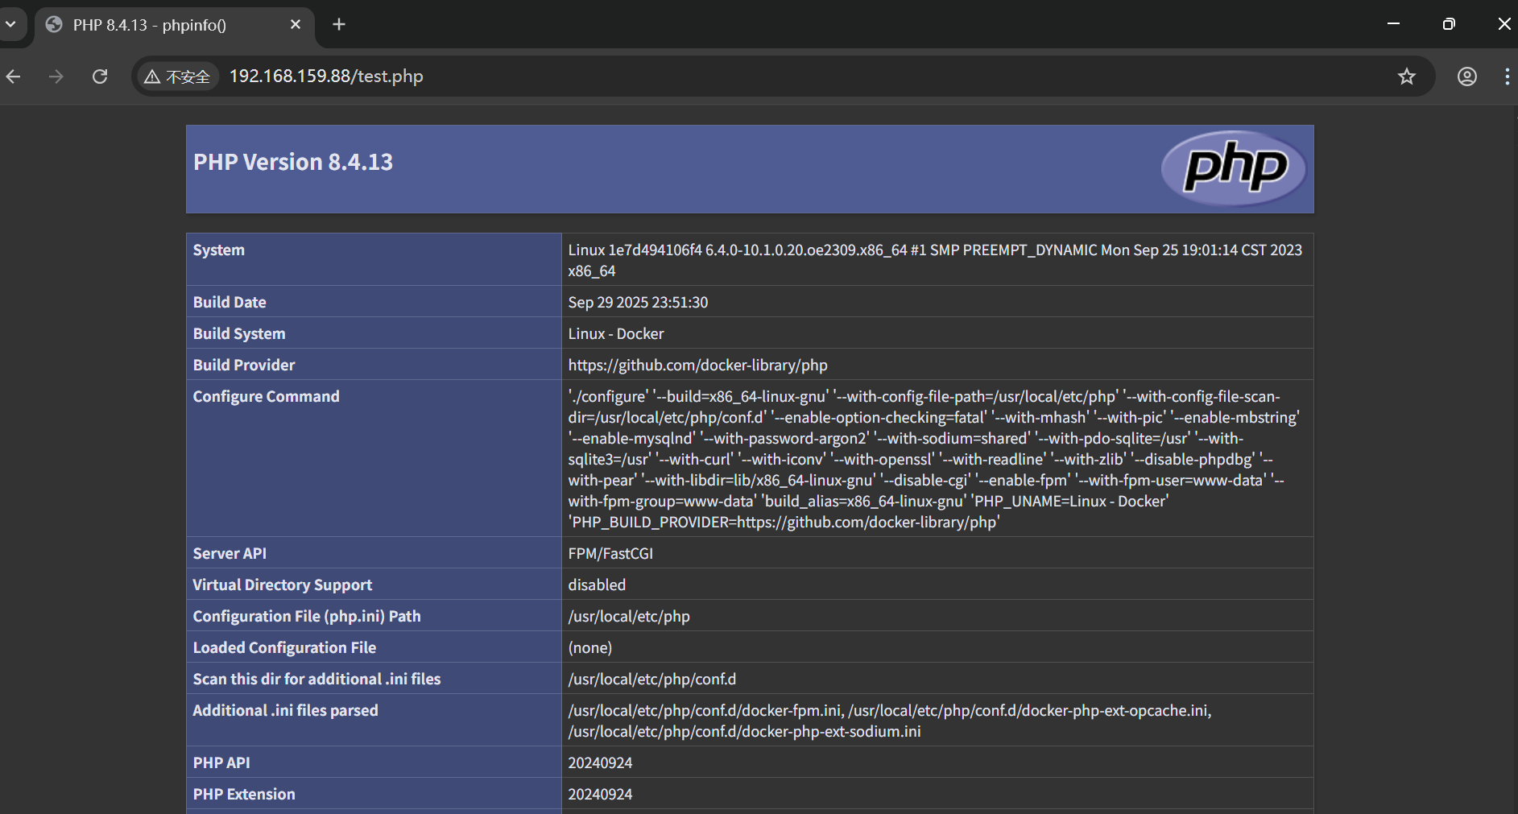Minimize the browser window
This screenshot has height=814, width=1518.
(1393, 24)
